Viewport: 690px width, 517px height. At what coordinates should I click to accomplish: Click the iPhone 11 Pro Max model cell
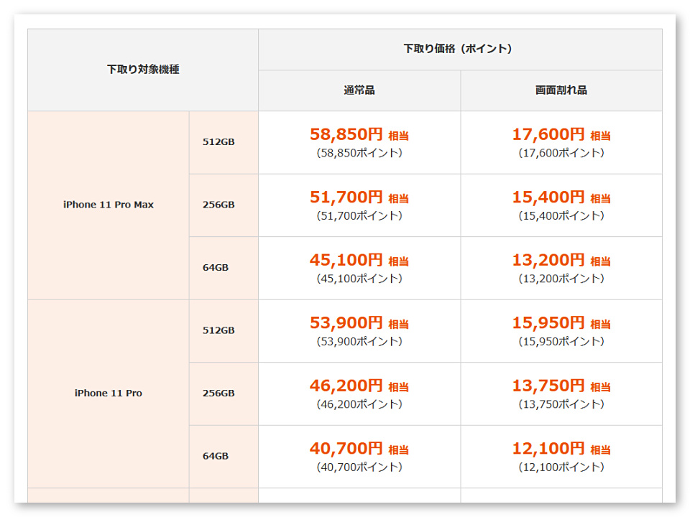click(x=109, y=205)
